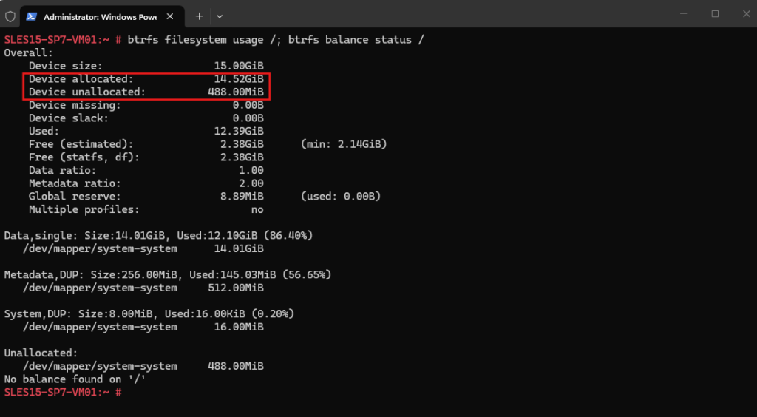Click the System,DUP size line

149,313
